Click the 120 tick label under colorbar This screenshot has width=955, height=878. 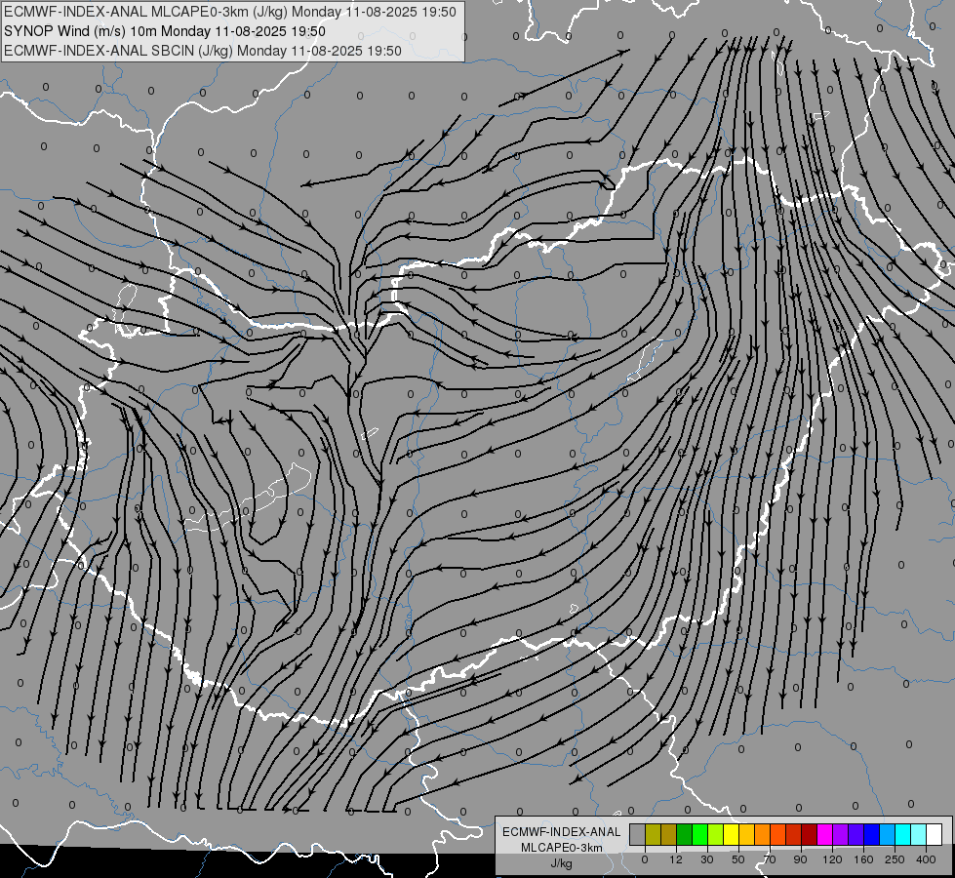[832, 860]
